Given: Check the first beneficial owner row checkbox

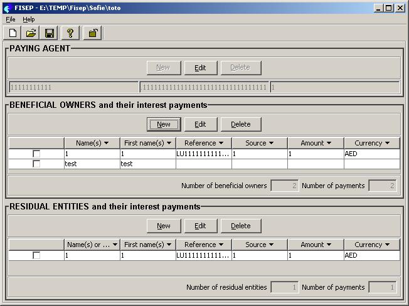Looking at the screenshot, I should tap(36, 154).
